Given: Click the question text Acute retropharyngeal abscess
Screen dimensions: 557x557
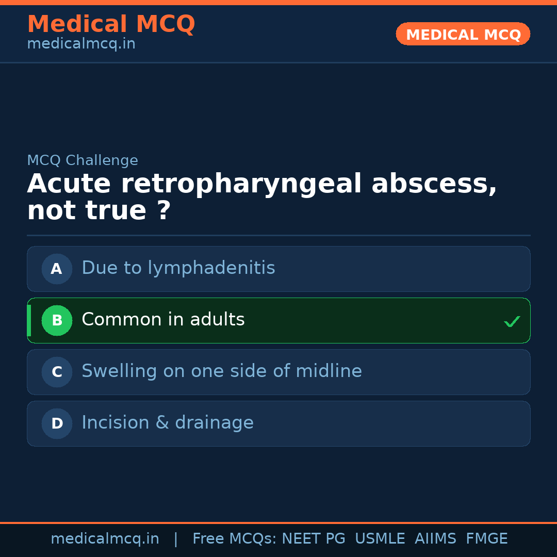Looking at the screenshot, I should [262, 184].
